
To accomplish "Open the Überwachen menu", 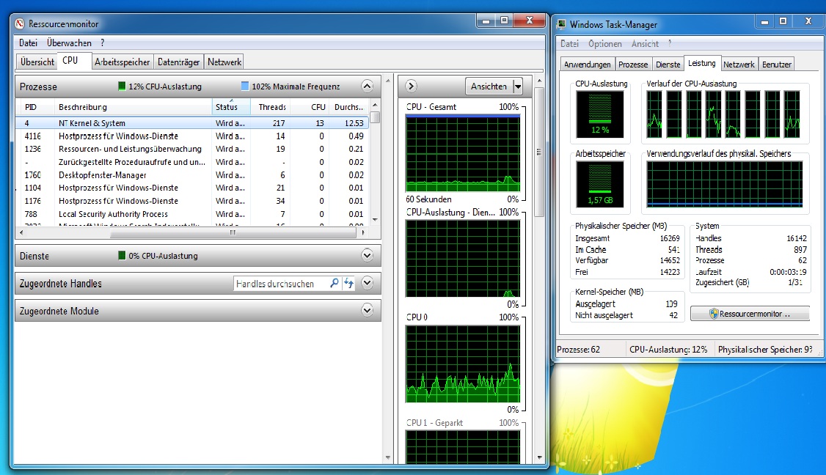I will 69,43.
